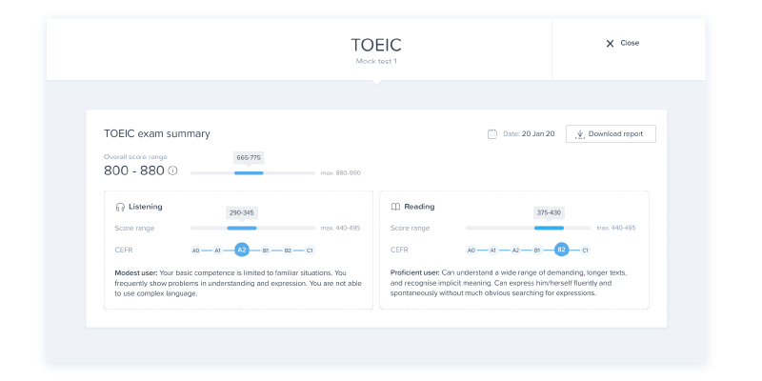Click the TOEIC title in the header
This screenshot has width=762, height=381.
[x=376, y=45]
